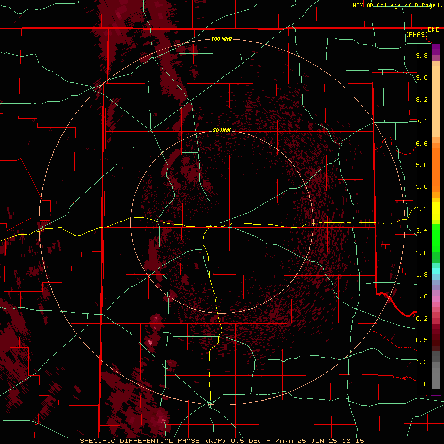444x444 pixels.
Task: Click the 5.0 scale value
Action: pos(422,187)
